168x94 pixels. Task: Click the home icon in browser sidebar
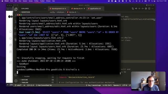10,32
